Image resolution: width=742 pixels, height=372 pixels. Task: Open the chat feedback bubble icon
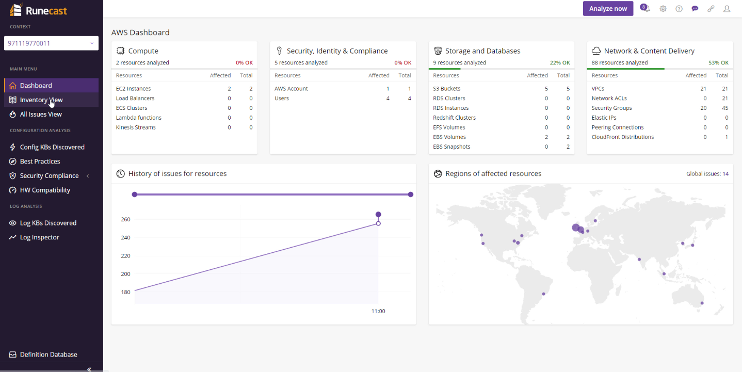pyautogui.click(x=695, y=9)
